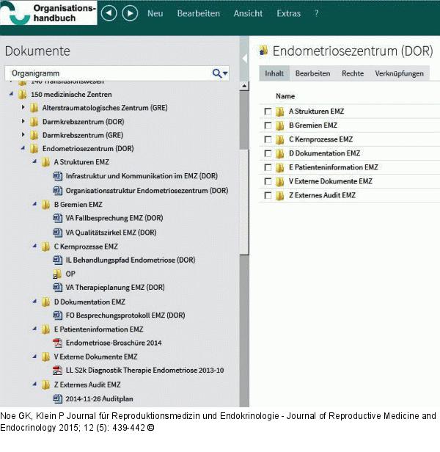Click folder icon of Darmkrebszentrum (DOR)

(34, 122)
